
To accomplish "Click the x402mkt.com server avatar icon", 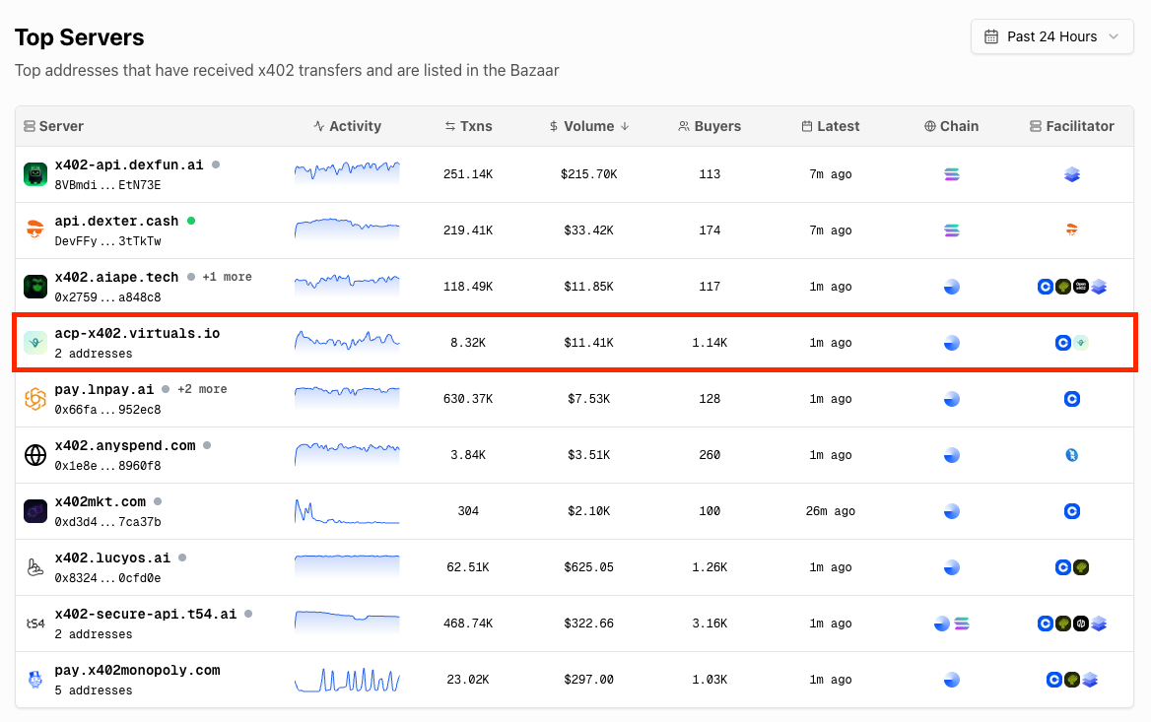I will (x=35, y=511).
